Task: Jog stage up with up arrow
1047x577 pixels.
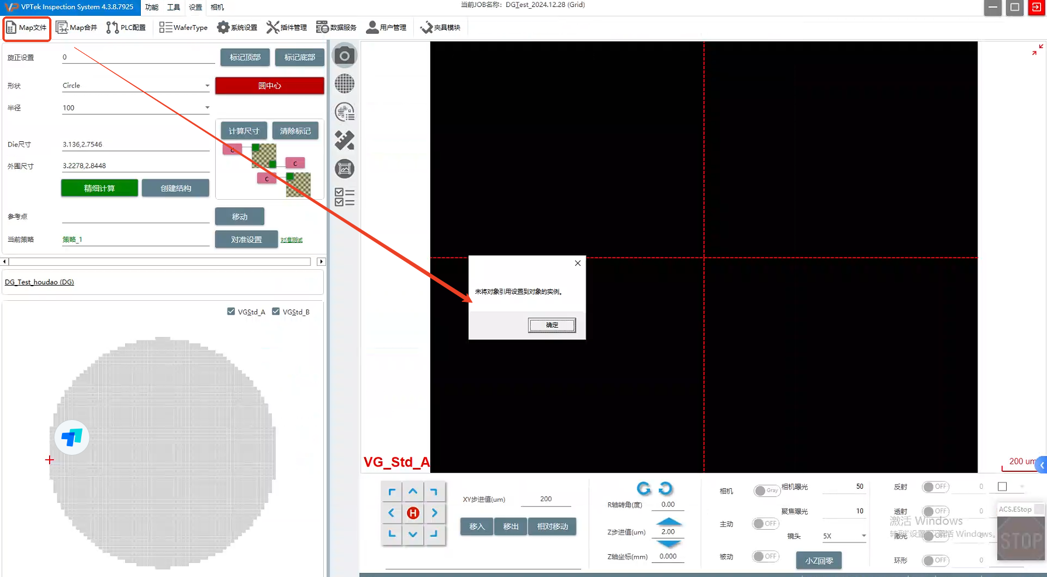Action: tap(413, 492)
